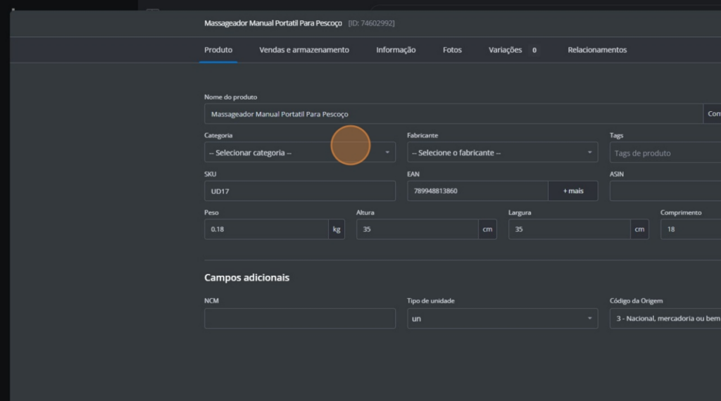Expand the Tipo de unidade dropdown
The image size is (721, 401).
pos(502,319)
